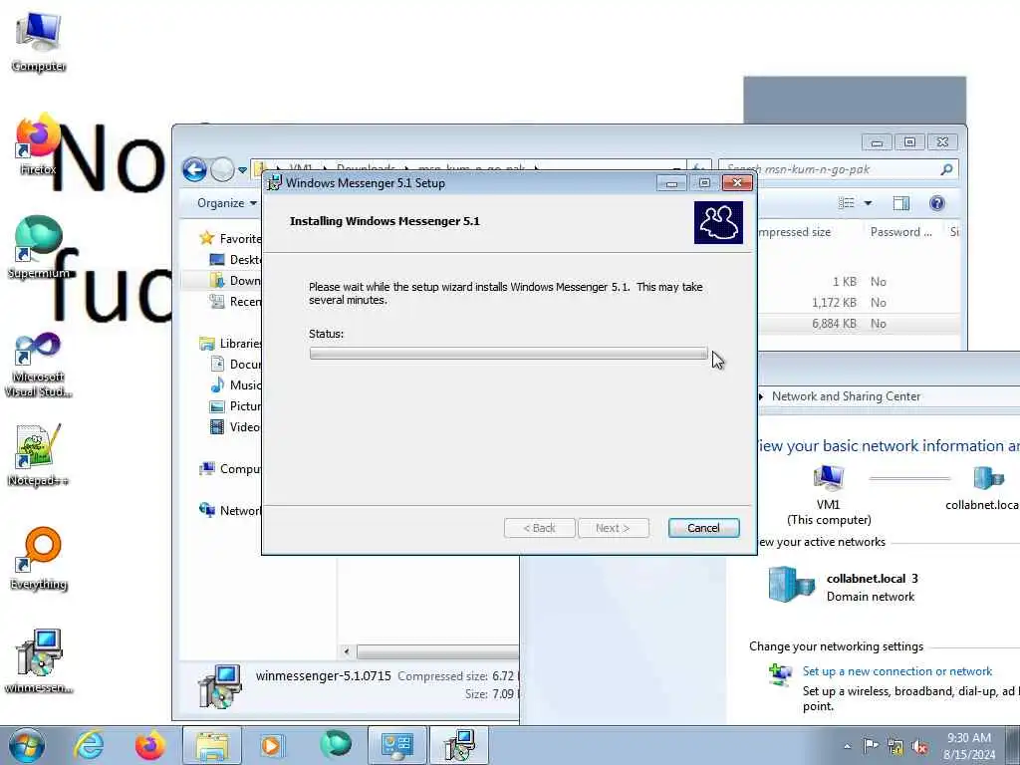Select the file row showing 1 KB
This screenshot has width=1020, height=765.
click(x=859, y=282)
